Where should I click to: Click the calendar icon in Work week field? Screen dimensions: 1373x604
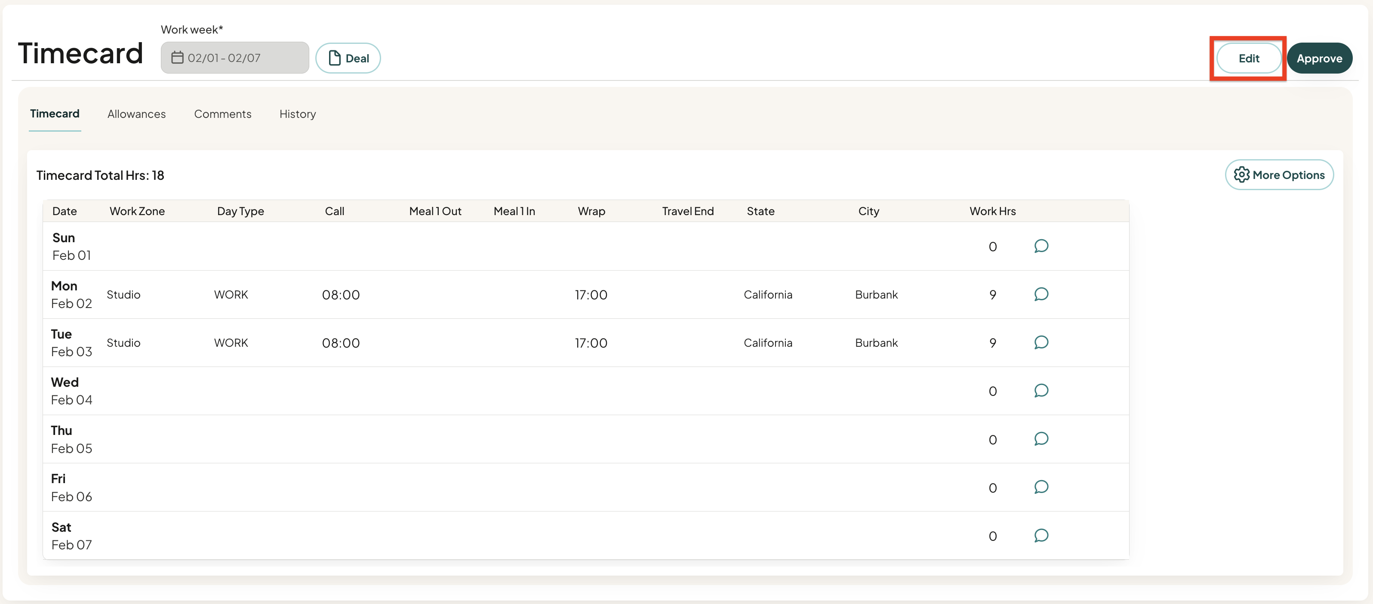(177, 58)
